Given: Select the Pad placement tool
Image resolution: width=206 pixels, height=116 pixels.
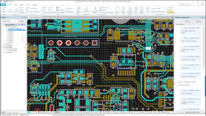Looking at the screenshot, I should (45, 8).
